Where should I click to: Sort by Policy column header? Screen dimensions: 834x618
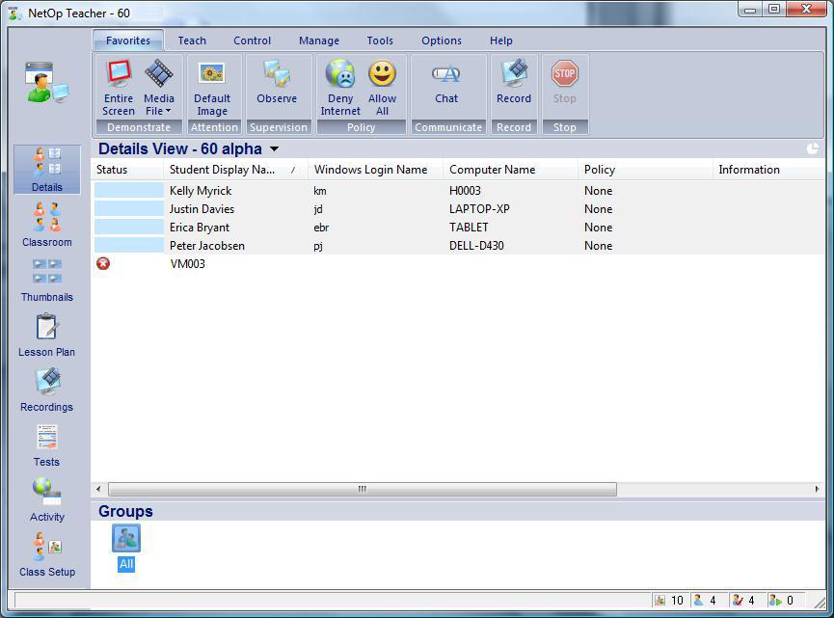coord(645,170)
